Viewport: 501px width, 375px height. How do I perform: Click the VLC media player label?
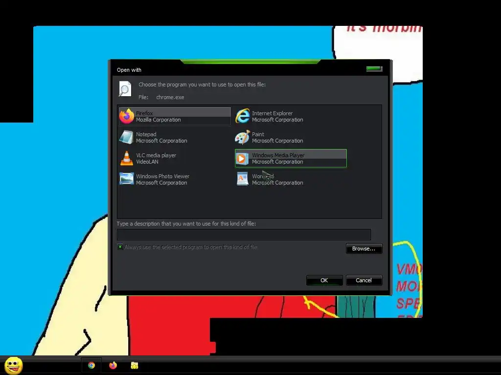click(x=156, y=155)
